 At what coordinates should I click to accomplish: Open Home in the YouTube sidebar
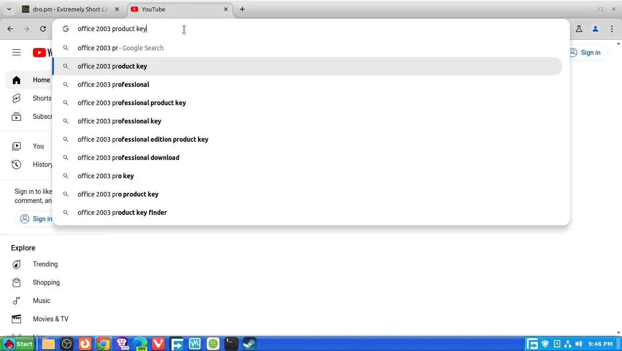click(x=29, y=80)
